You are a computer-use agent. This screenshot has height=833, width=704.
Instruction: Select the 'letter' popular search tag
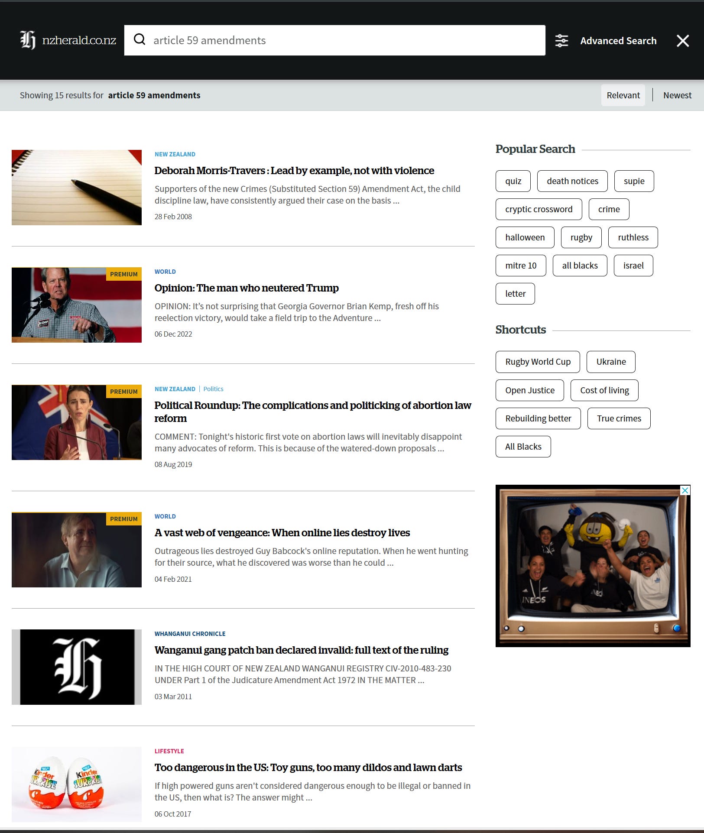pos(515,294)
